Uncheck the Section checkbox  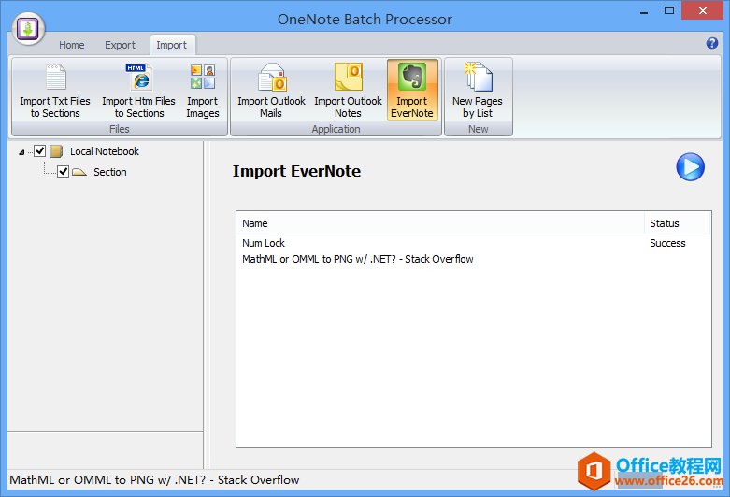pyautogui.click(x=64, y=171)
